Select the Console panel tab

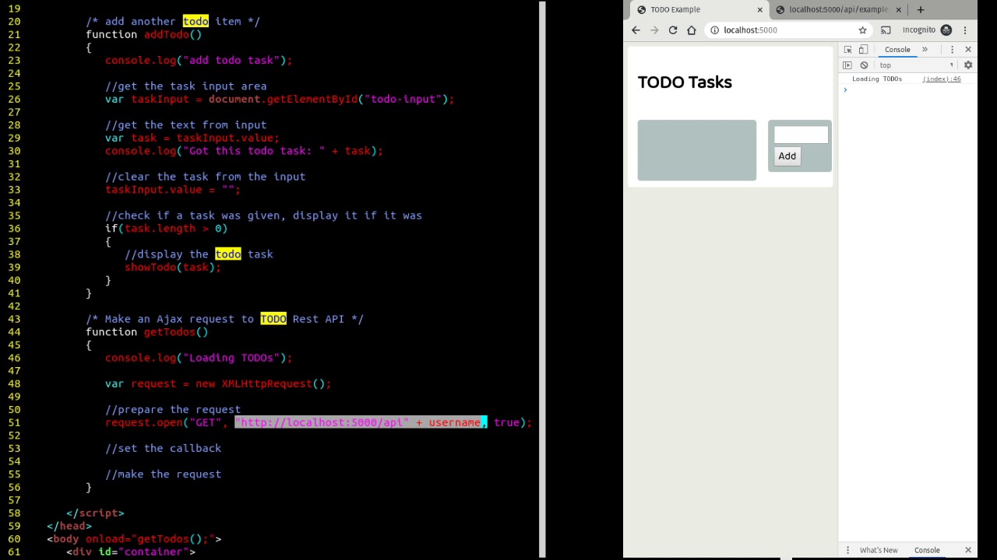(897, 50)
